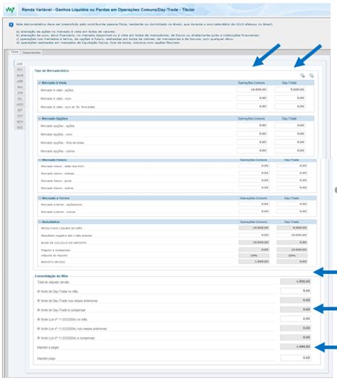Edit Operações Comuns for ouro fora bolsa
The height and width of the screenshot is (380, 337).
(x=252, y=107)
